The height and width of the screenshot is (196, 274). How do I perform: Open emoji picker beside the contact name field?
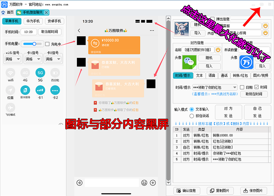click(x=218, y=50)
